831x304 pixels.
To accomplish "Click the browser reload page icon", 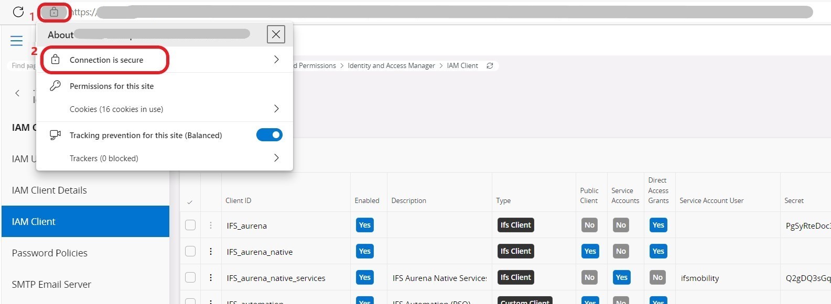I will pos(18,12).
